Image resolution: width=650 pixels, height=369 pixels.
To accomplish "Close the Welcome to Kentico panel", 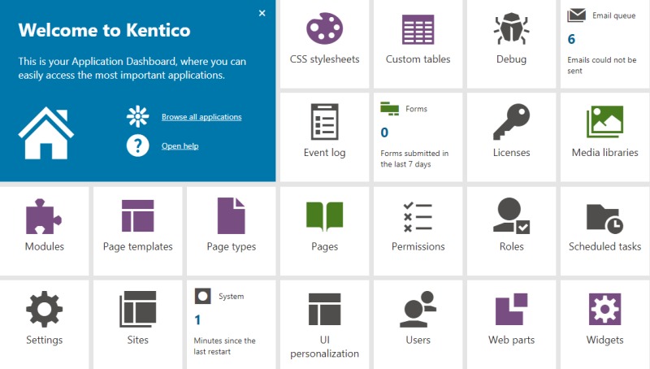I will 262,13.
